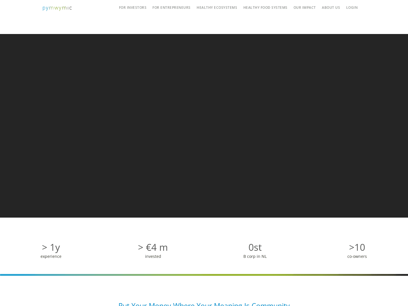Click the pymwymic logo
The width and height of the screenshot is (408, 306).
[57, 8]
